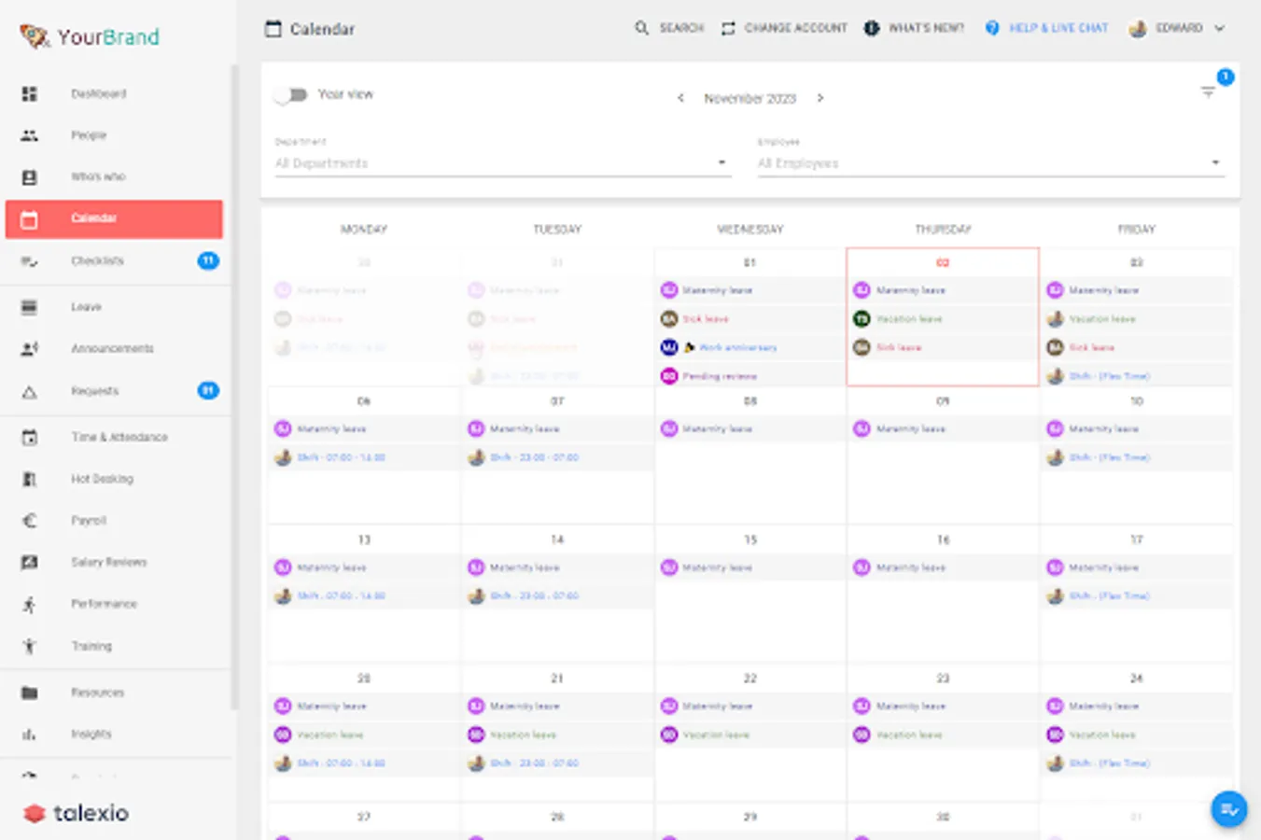Click the sidebar vertical scrollbar
Viewport: 1261px width, 840px height.
233,387
